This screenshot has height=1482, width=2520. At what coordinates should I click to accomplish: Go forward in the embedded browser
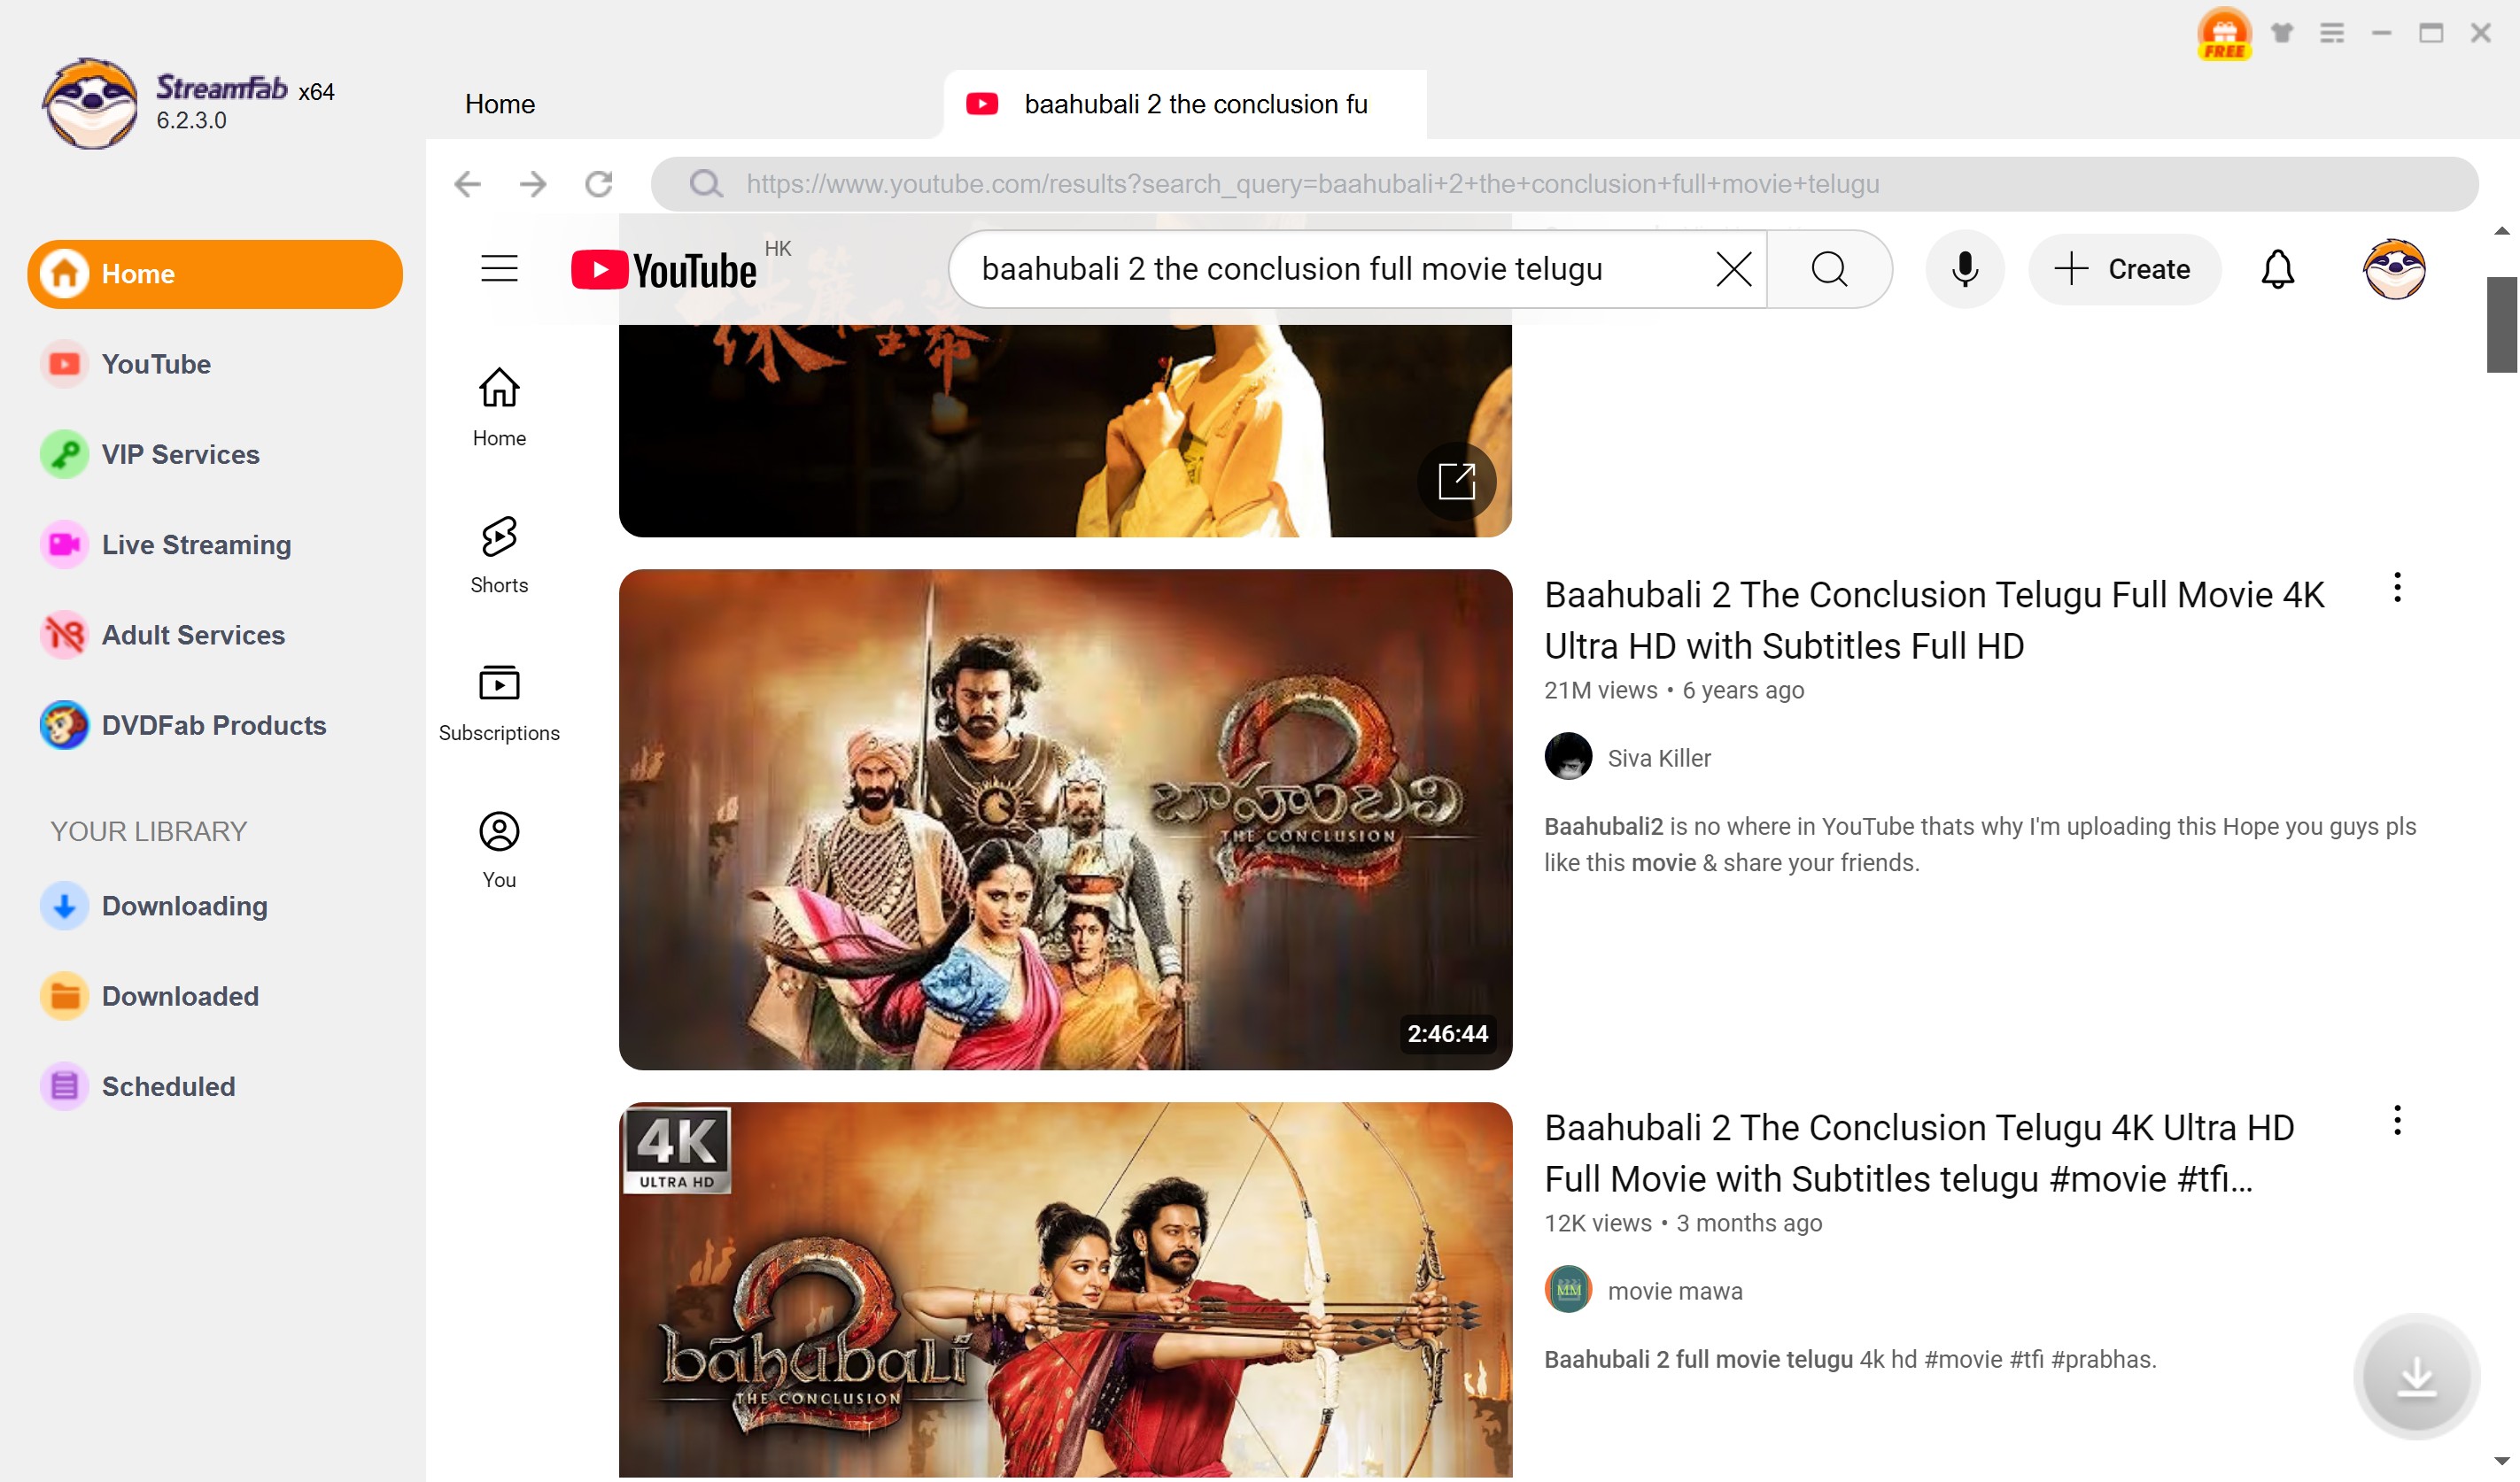533,184
